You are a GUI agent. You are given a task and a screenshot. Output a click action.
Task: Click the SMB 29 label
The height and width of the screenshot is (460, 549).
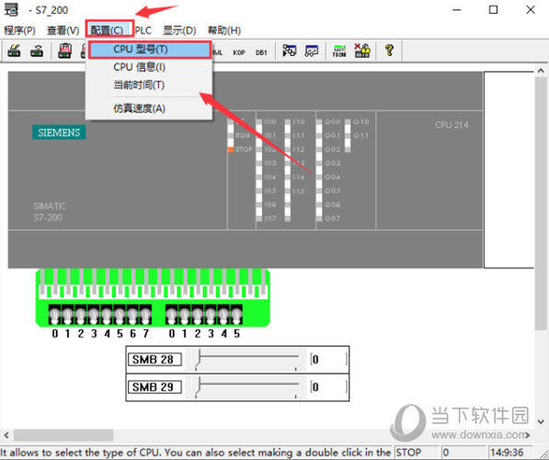(154, 387)
